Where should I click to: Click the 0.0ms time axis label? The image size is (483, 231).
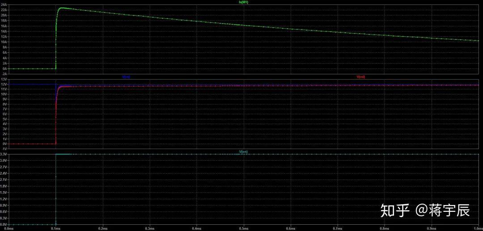coord(8,229)
